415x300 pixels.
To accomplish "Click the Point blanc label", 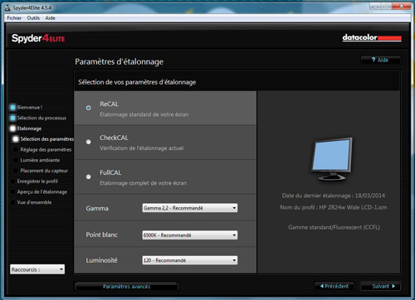I will pyautogui.click(x=102, y=235).
